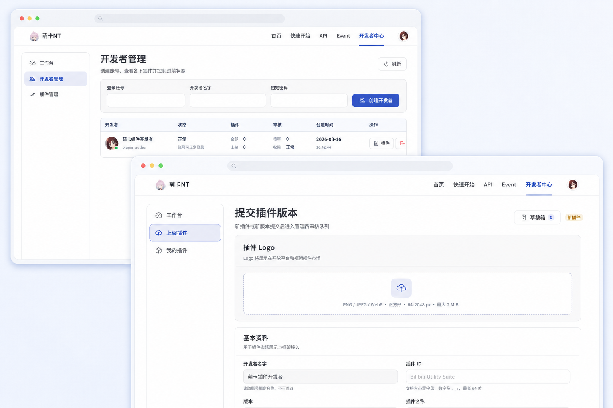Click the 插件 Logo section title
This screenshot has width=613, height=408.
[259, 247]
